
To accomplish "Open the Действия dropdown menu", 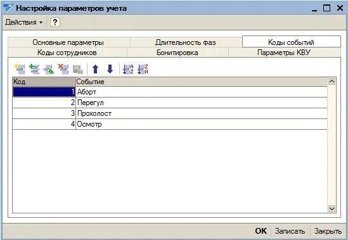I will click(x=23, y=22).
